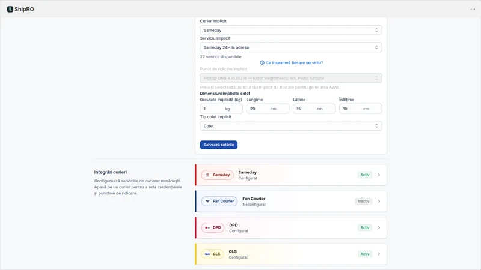Open 'Ce înseamnă fiecare serviciu?' link
The height and width of the screenshot is (270, 481).
pyautogui.click(x=294, y=63)
